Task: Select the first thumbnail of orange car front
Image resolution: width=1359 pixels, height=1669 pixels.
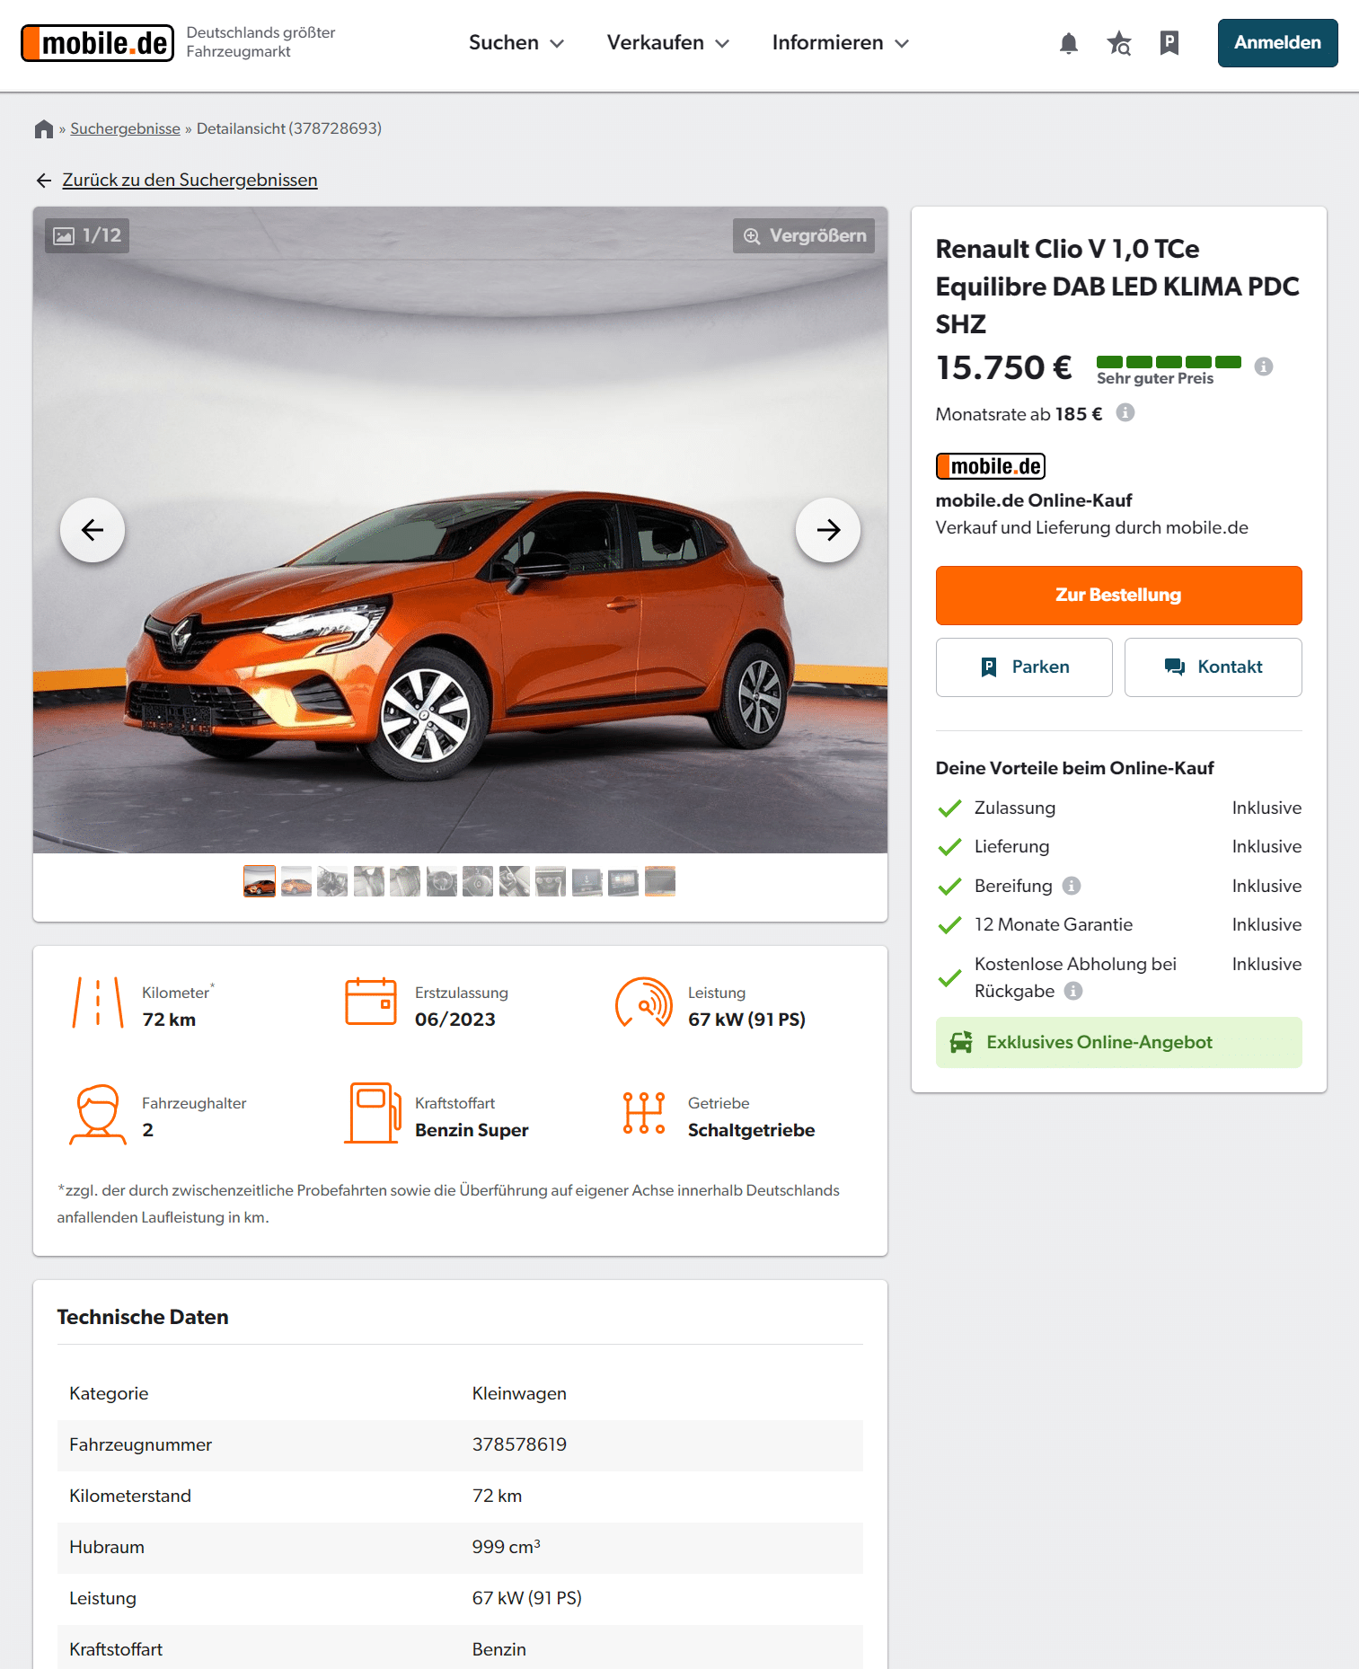Action: pos(260,881)
